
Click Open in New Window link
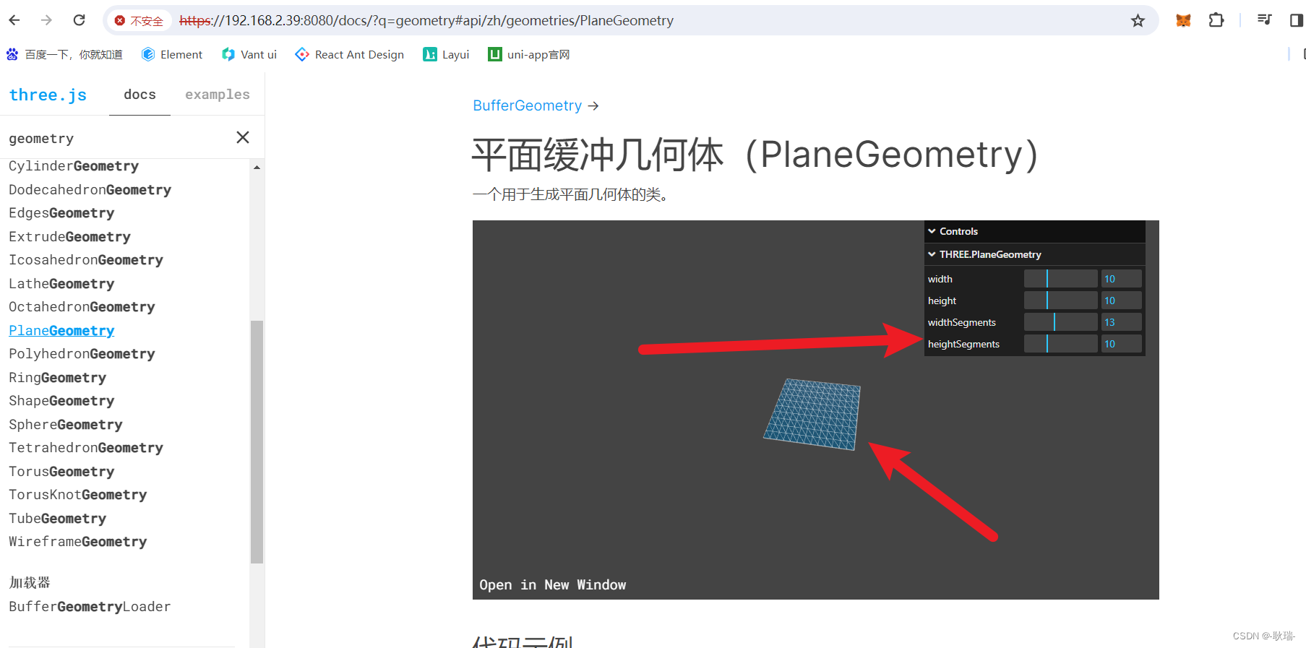click(553, 584)
